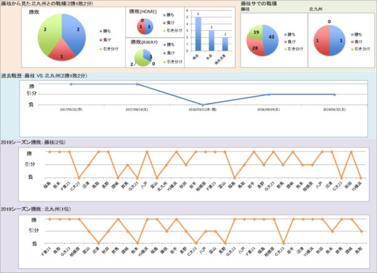The width and height of the screenshot is (377, 273).
Task: Click the 2018/03/21 loss data point
Action: point(202,104)
